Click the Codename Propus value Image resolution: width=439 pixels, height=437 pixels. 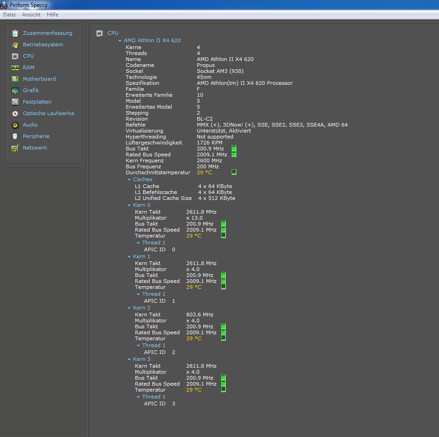click(x=206, y=65)
